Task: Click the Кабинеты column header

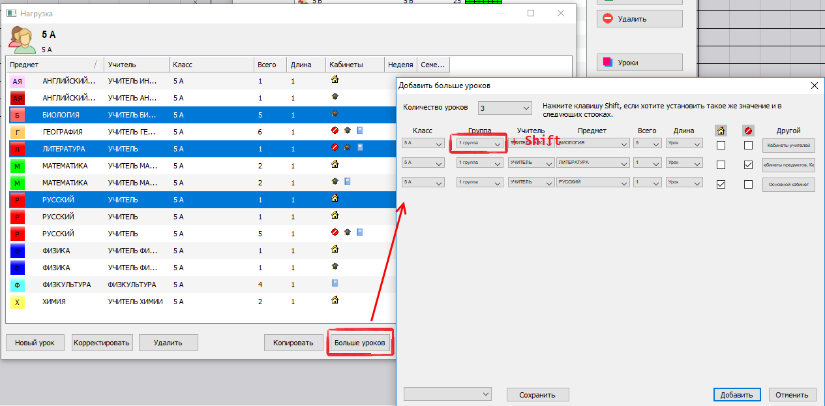Action: click(x=355, y=65)
